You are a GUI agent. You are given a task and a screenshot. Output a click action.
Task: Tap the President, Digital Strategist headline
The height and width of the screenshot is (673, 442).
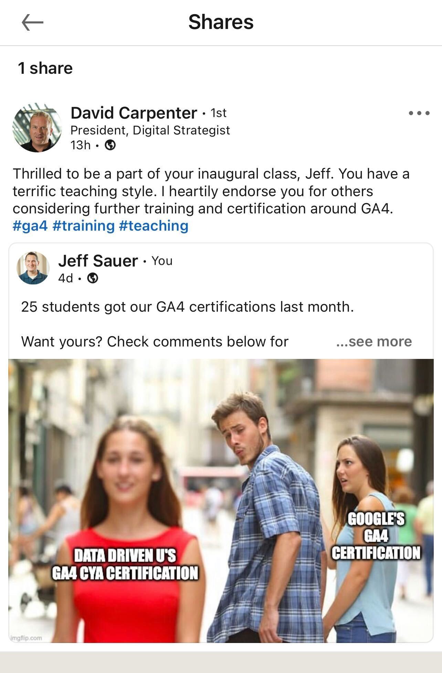150,130
